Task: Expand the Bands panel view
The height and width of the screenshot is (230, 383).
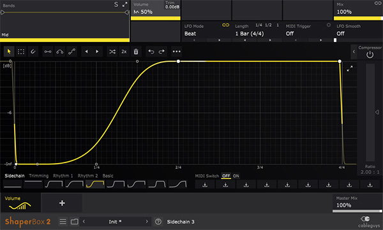Action: [x=125, y=4]
